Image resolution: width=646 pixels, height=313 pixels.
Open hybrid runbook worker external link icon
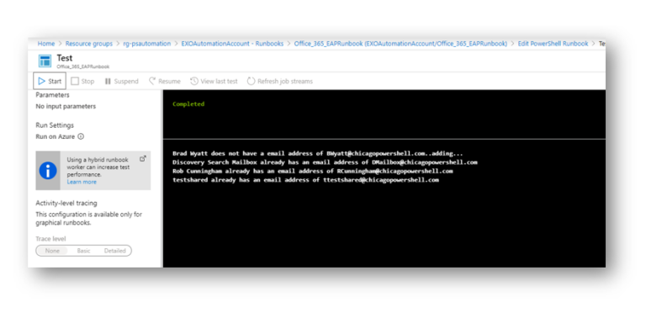(x=143, y=158)
